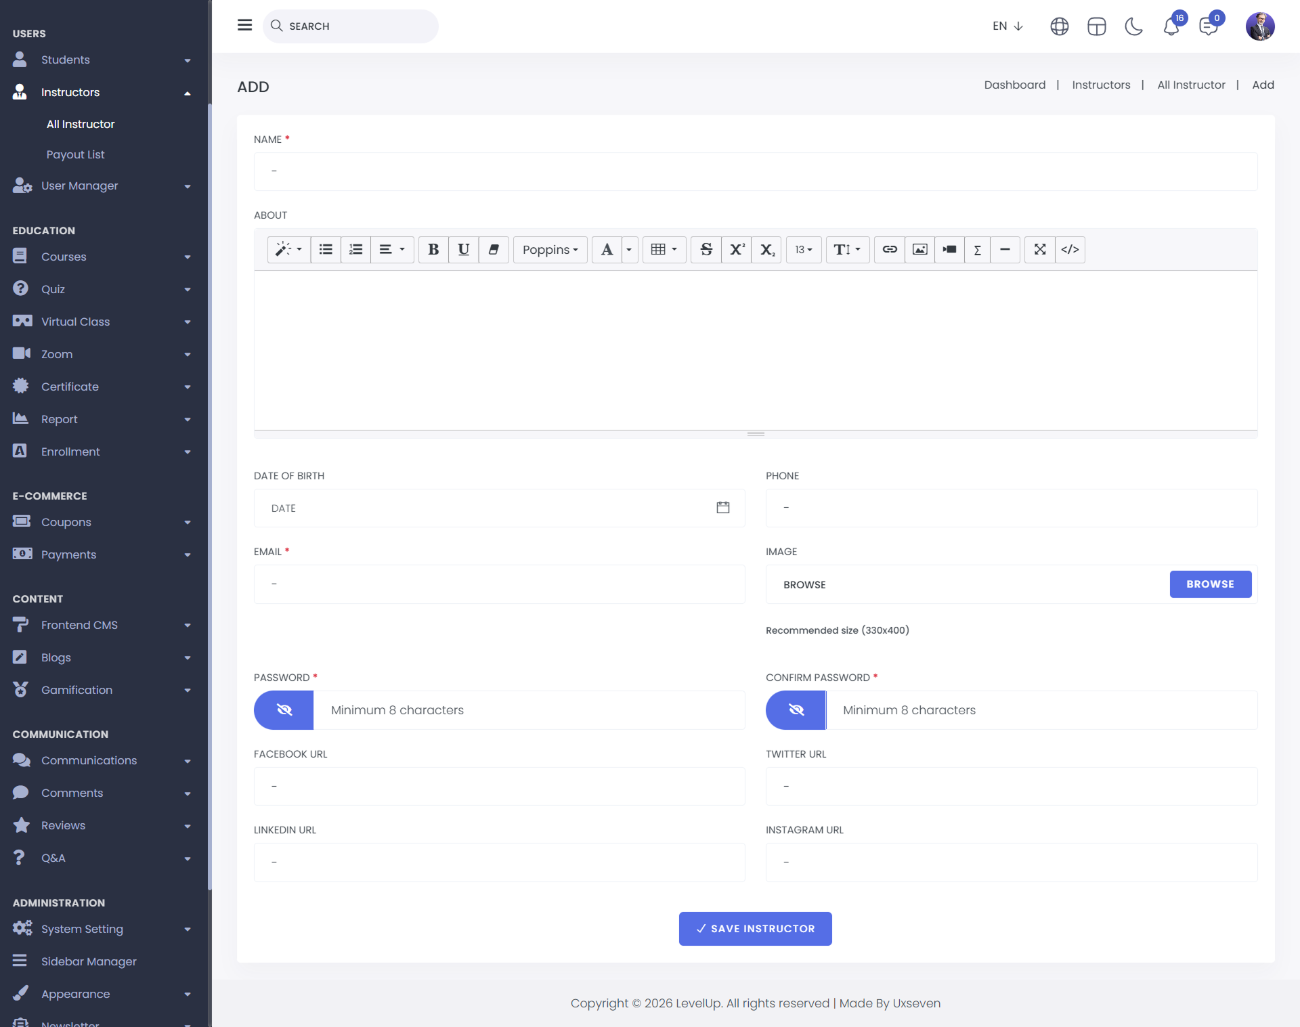This screenshot has height=1027, width=1300.
Task: Open the Poppins font family dropdown
Action: [550, 250]
